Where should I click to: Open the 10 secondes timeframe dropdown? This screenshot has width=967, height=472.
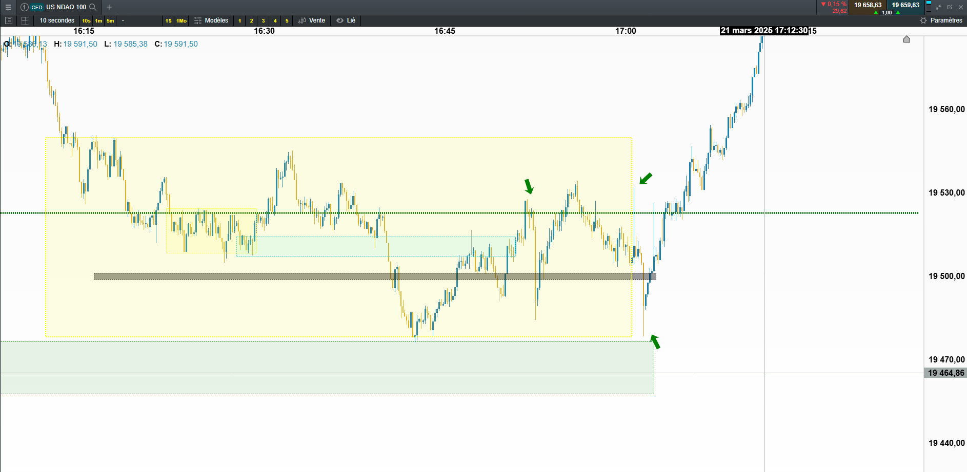57,20
